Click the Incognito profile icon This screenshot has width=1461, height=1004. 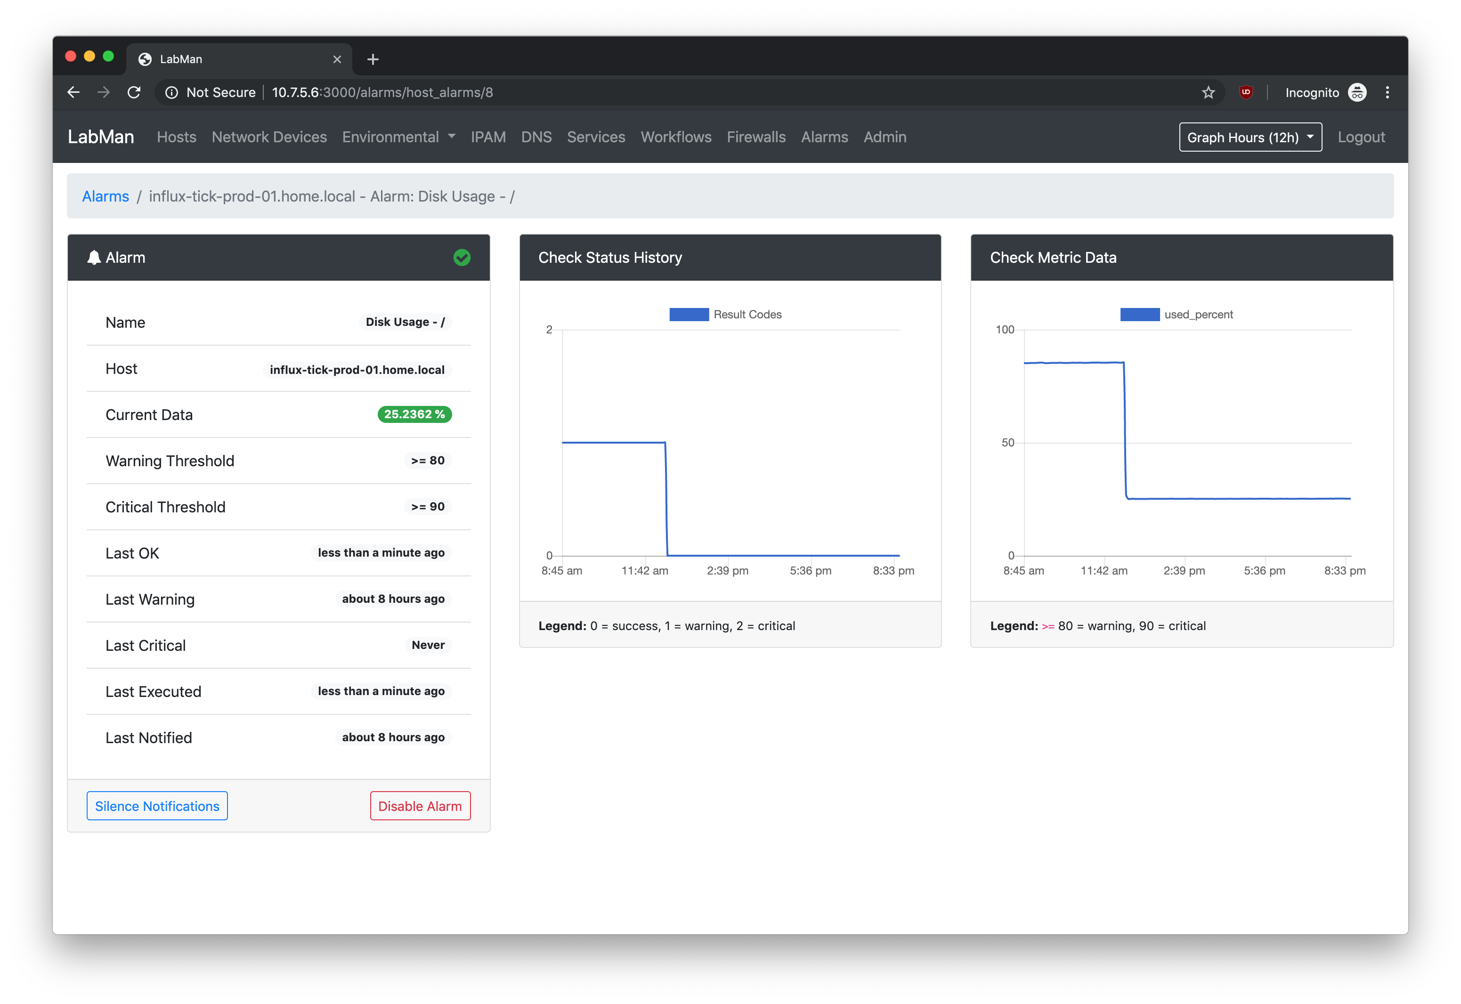1357,92
